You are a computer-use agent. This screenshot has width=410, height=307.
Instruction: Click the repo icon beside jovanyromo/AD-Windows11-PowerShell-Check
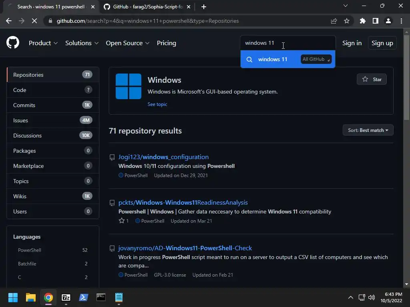(x=112, y=248)
